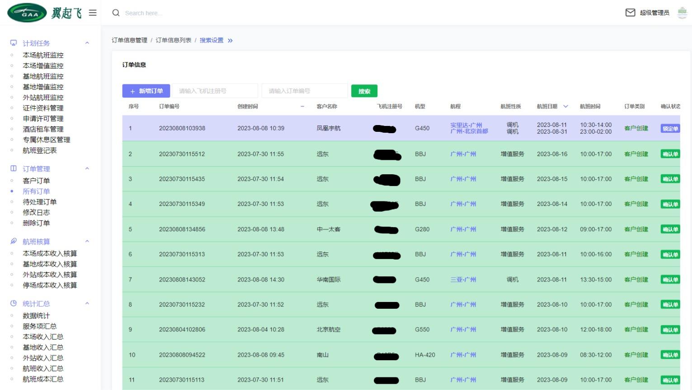Open 修改日志 menu item

[x=36, y=212]
